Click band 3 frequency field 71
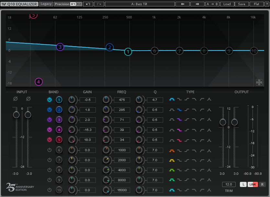Viewport: 270px width, 197px height. pos(122,120)
